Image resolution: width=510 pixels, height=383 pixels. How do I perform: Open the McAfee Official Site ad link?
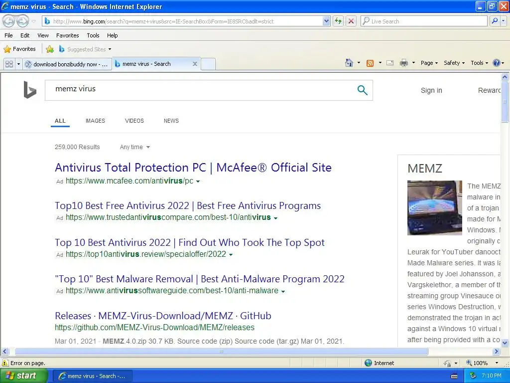tap(193, 168)
